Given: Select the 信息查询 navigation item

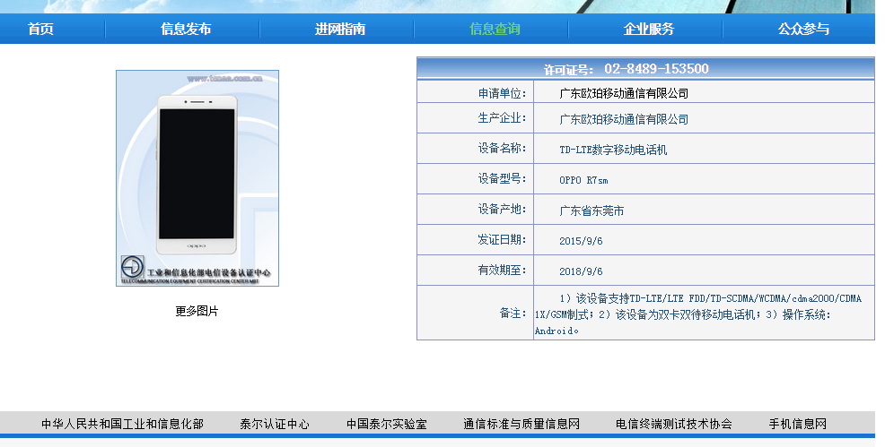Looking at the screenshot, I should (495, 29).
